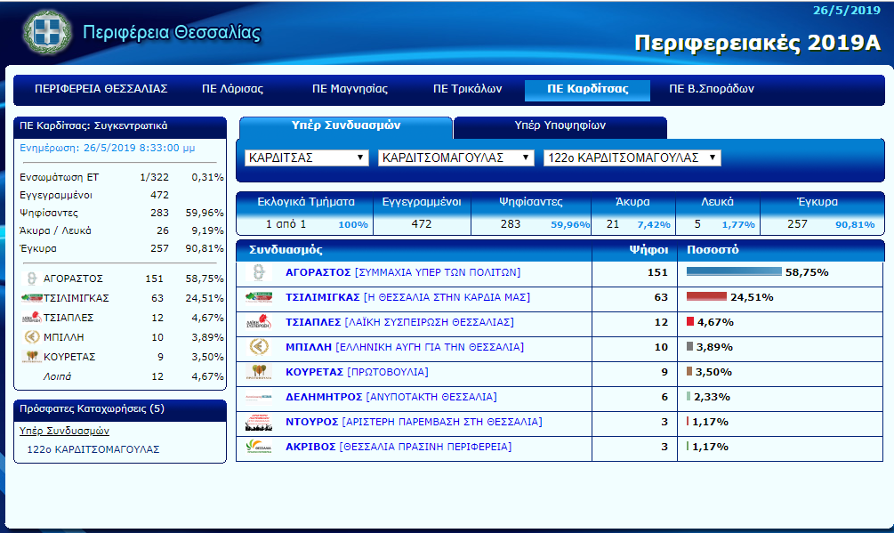Screen dimensions: 894x533
Task: Switch to the Υπέρ Υποψηφίων tab
Action: pyautogui.click(x=560, y=126)
